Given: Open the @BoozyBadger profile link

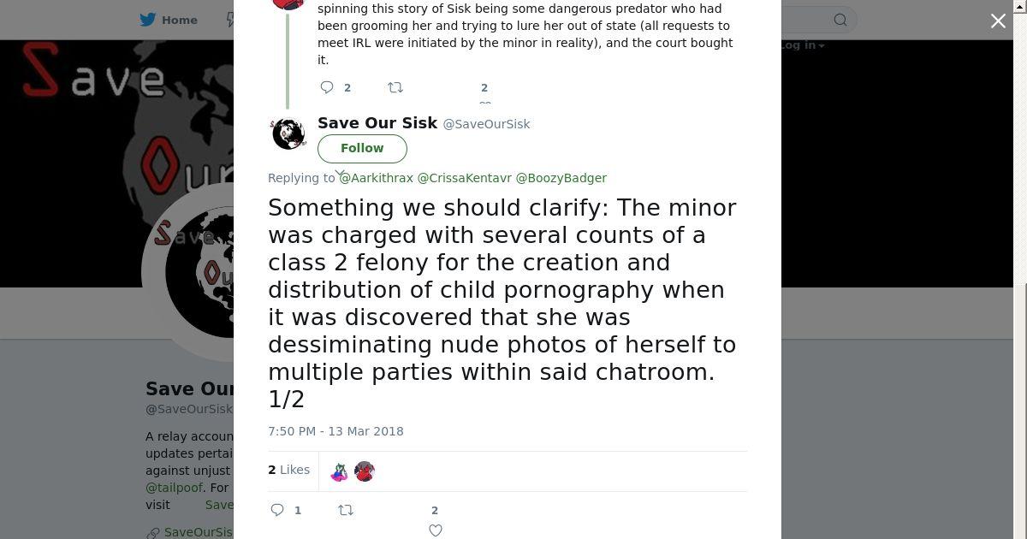Looking at the screenshot, I should tap(561, 178).
